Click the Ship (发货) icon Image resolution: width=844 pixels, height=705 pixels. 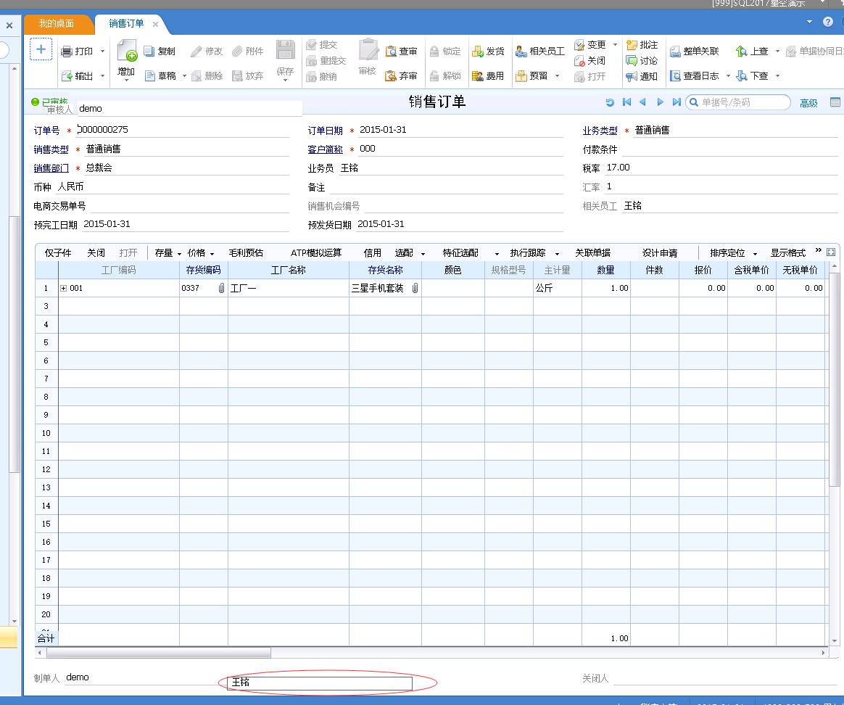coord(477,51)
